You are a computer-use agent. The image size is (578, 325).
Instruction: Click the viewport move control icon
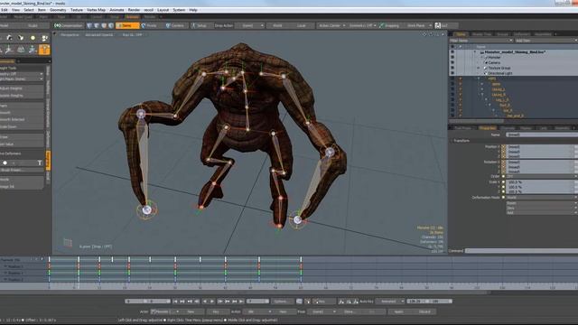424,34
